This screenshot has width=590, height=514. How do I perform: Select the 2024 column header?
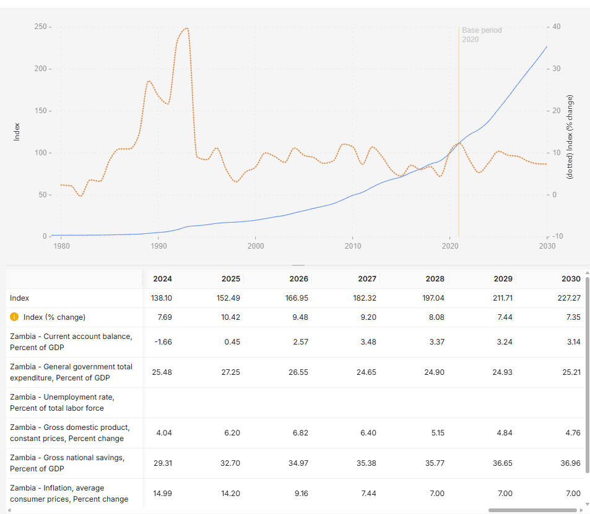tap(162, 278)
